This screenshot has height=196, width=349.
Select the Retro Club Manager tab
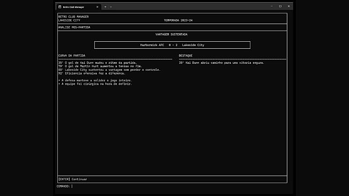pos(79,7)
